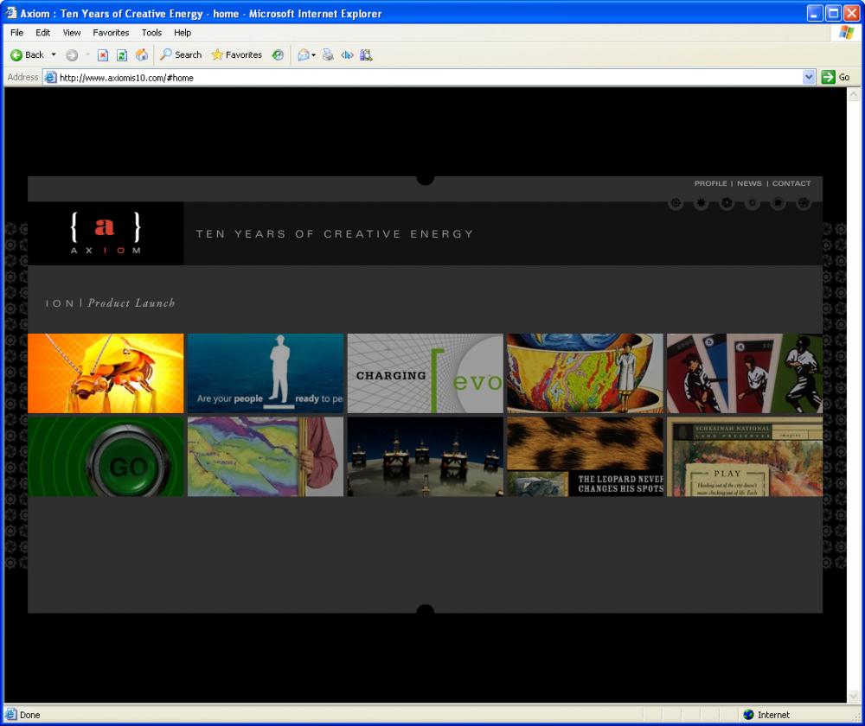This screenshot has height=726, width=865.
Task: Click the Print toolbar icon
Action: coord(328,55)
